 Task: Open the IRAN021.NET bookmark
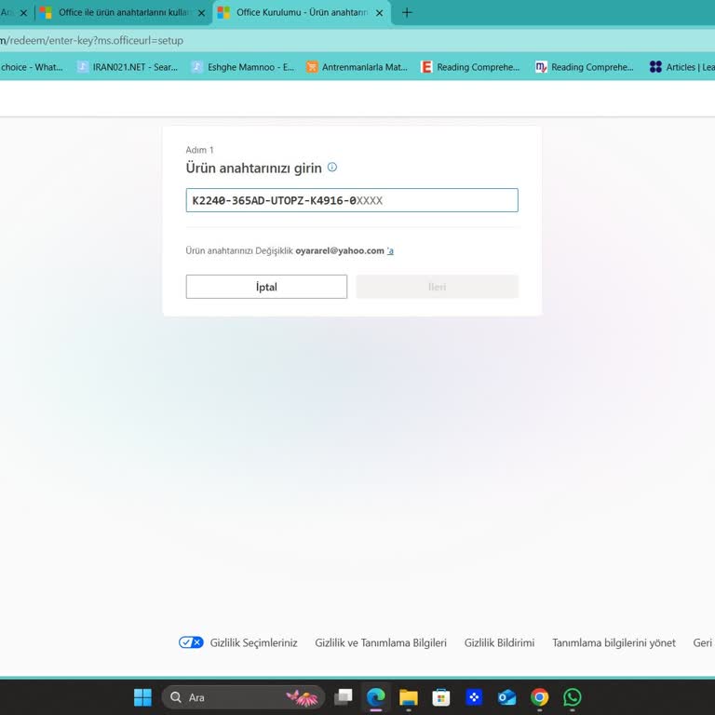[130, 67]
